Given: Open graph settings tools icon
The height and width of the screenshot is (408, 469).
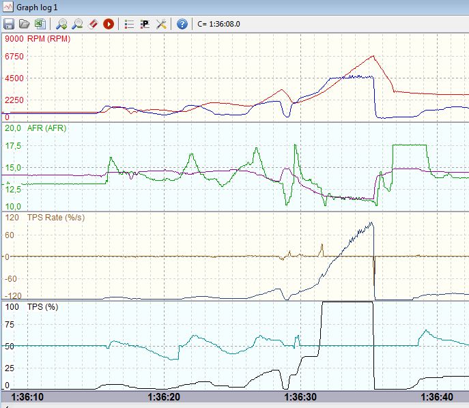Looking at the screenshot, I should pyautogui.click(x=162, y=24).
